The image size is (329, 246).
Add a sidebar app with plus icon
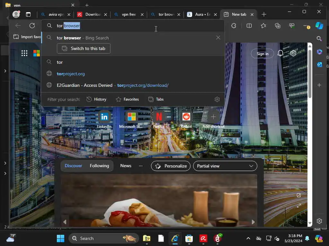pos(319,85)
